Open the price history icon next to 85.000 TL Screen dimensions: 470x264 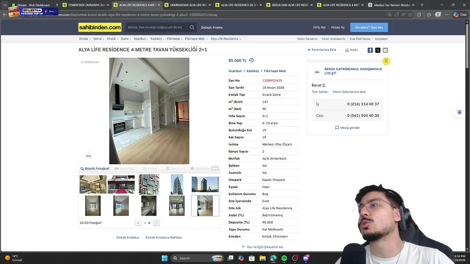click(x=252, y=60)
